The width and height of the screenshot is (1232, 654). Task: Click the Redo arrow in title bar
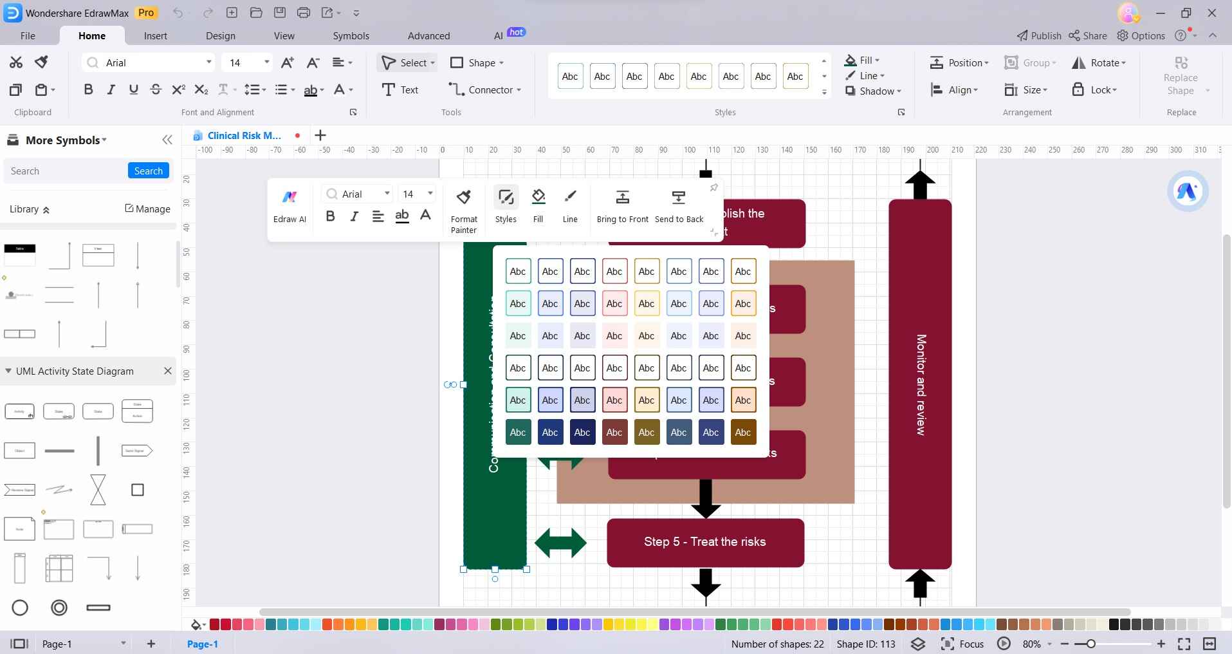pyautogui.click(x=208, y=12)
